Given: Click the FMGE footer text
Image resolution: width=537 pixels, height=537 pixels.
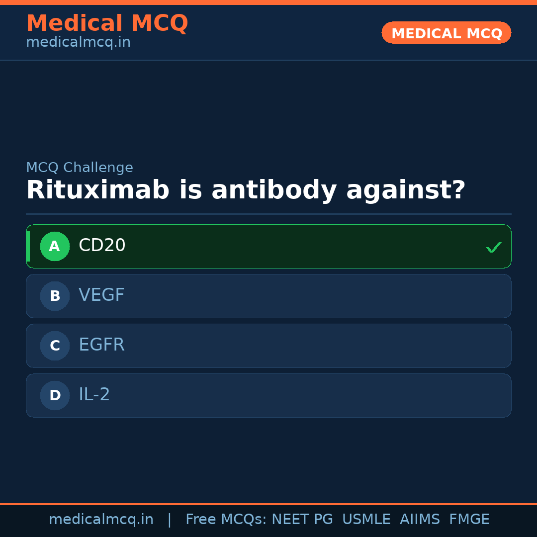Looking at the screenshot, I should [469, 520].
